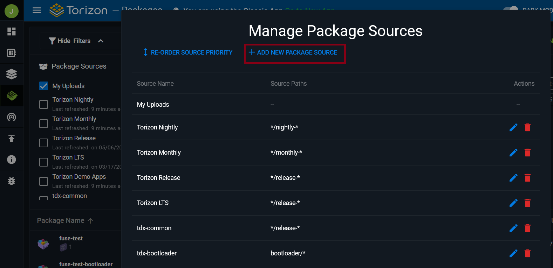Open the fuse-test package entry
This screenshot has height=268, width=553.
(75, 244)
